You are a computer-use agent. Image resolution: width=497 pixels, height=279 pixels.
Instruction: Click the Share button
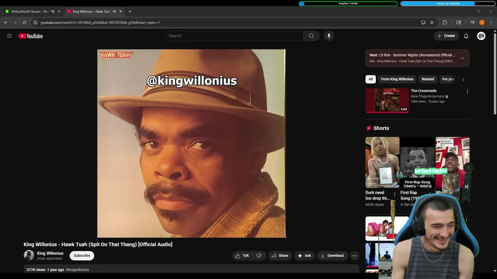pos(280,256)
